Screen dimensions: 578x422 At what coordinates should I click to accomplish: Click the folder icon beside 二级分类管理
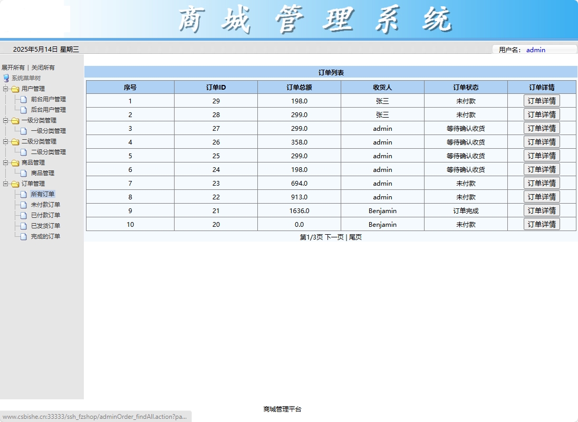click(14, 141)
